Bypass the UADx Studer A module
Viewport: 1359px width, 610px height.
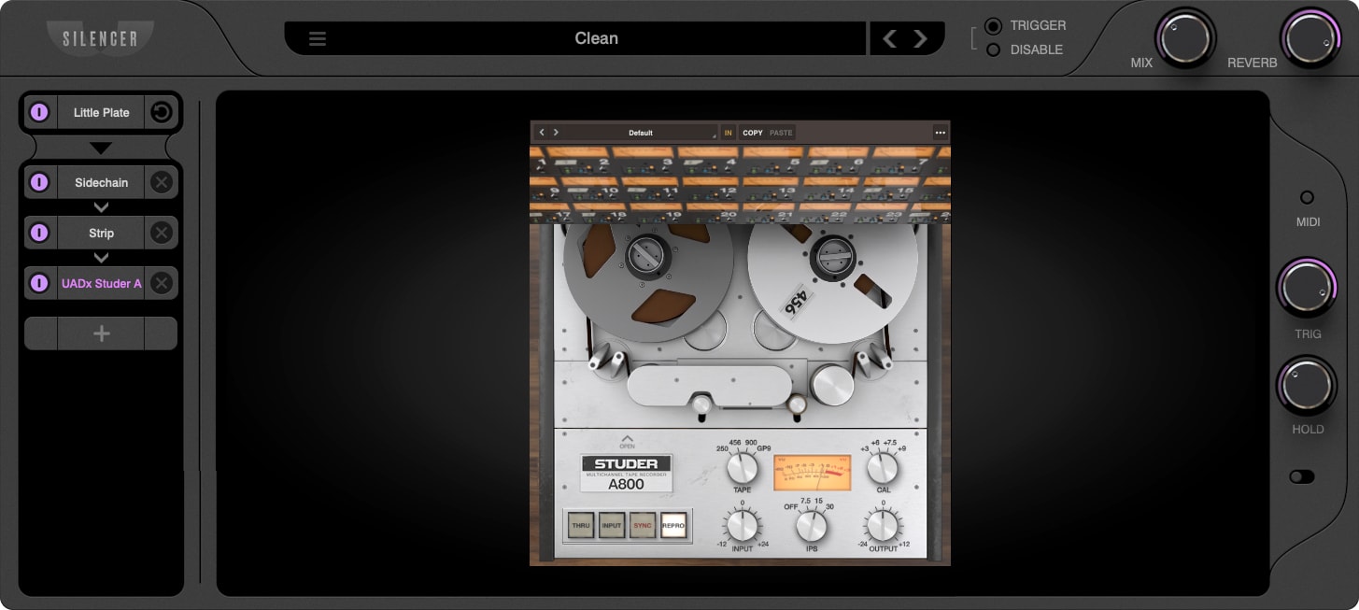[x=39, y=283]
